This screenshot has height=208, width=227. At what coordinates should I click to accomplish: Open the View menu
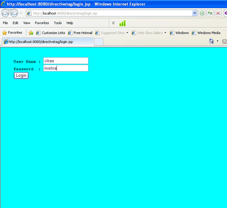point(27,23)
